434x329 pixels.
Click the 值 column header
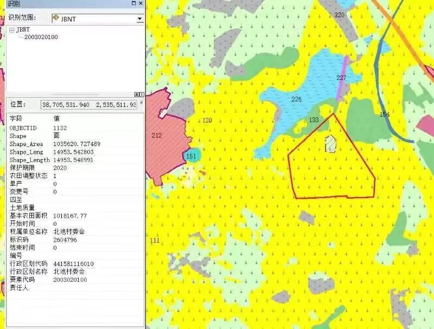click(57, 118)
